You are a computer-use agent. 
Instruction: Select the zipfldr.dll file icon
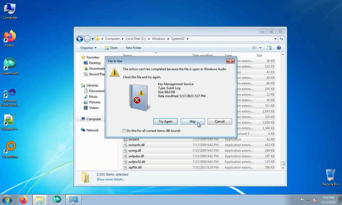pyautogui.click(x=125, y=167)
